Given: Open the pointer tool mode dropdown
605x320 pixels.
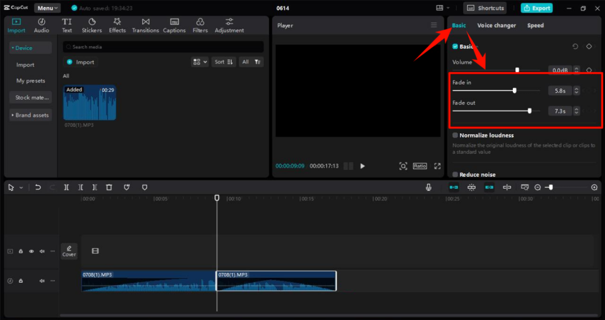Looking at the screenshot, I should point(21,187).
